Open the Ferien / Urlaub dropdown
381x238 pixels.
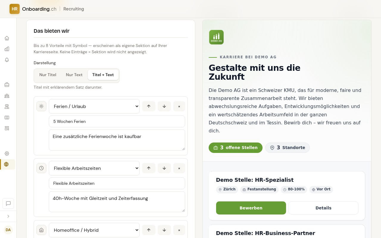tap(94, 106)
